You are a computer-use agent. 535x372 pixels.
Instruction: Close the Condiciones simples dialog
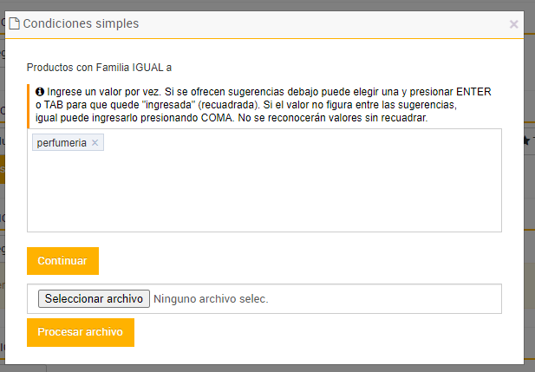click(x=513, y=24)
